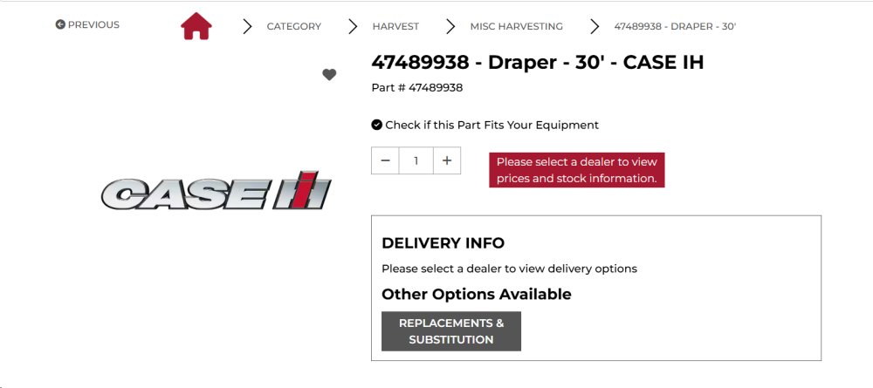The image size is (873, 388).
Task: Click the Previous back link
Action: [x=87, y=24]
